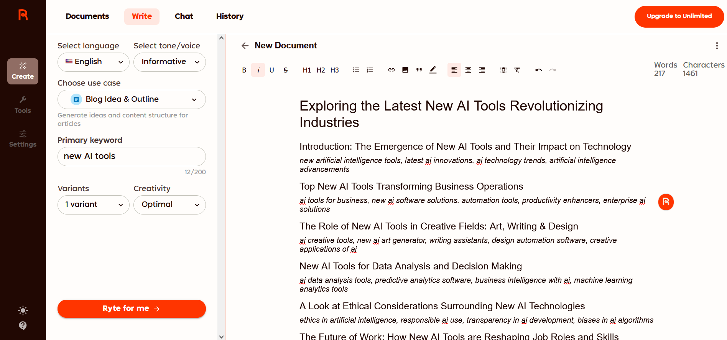Click the Primary keyword input field
Viewport: 727px width, 340px height.
coord(132,157)
